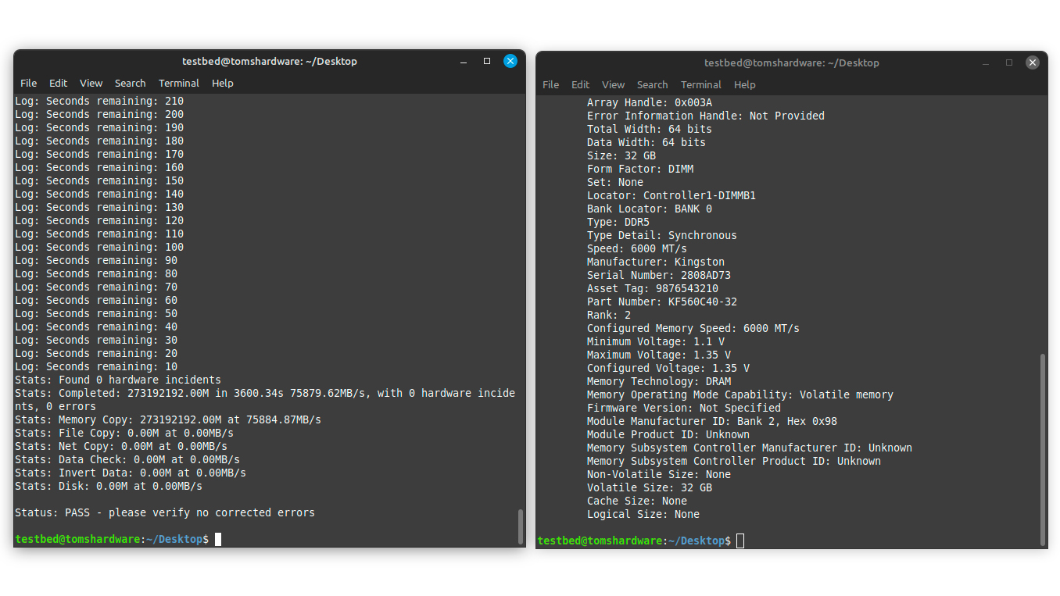The height and width of the screenshot is (596, 1060).
Task: Click 'Part Number: KF560C40-32' line
Action: (x=662, y=302)
